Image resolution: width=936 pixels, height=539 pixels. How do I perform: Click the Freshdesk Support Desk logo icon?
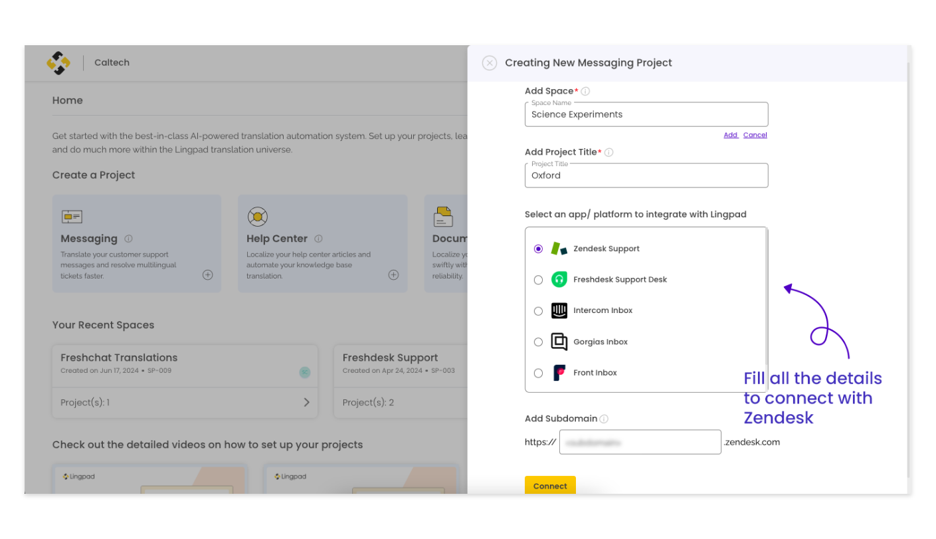click(x=559, y=280)
